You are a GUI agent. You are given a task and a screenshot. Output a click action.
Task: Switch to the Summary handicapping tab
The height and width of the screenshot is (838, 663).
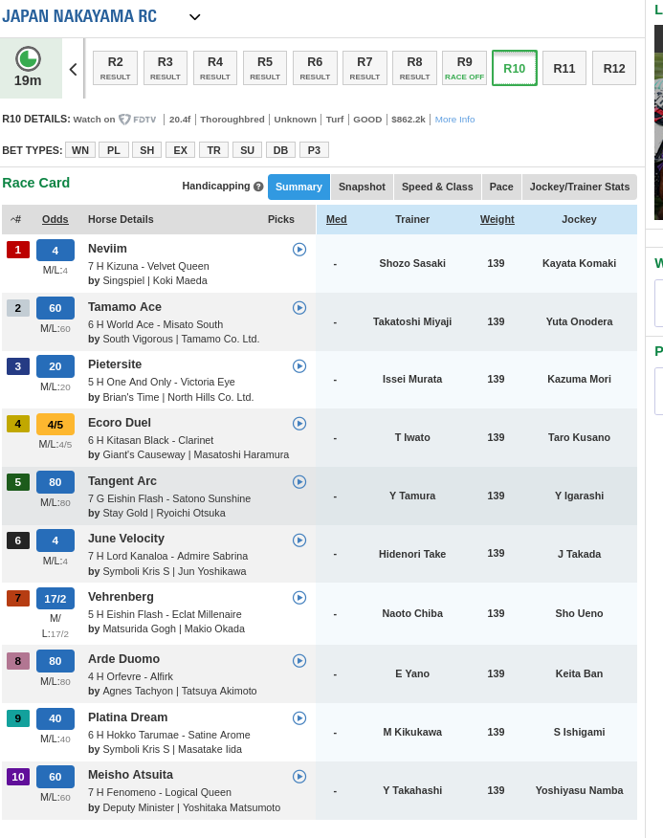[298, 187]
